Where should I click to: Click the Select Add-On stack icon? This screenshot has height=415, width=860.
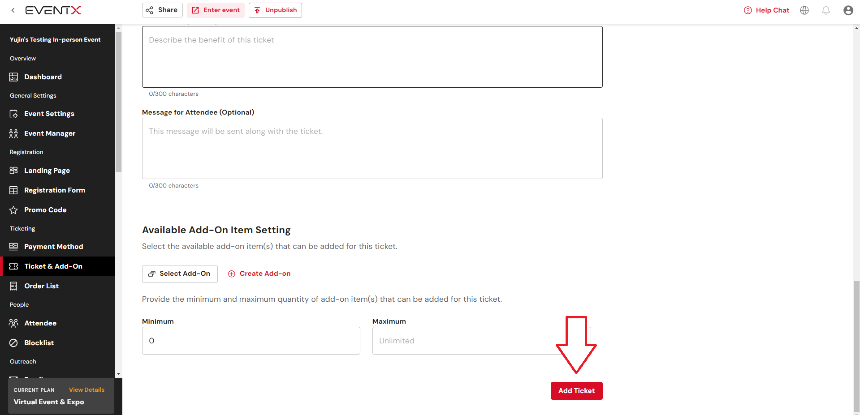(152, 274)
